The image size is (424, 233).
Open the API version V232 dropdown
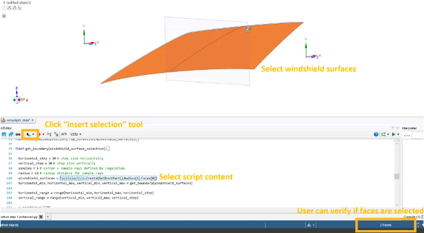point(75,134)
